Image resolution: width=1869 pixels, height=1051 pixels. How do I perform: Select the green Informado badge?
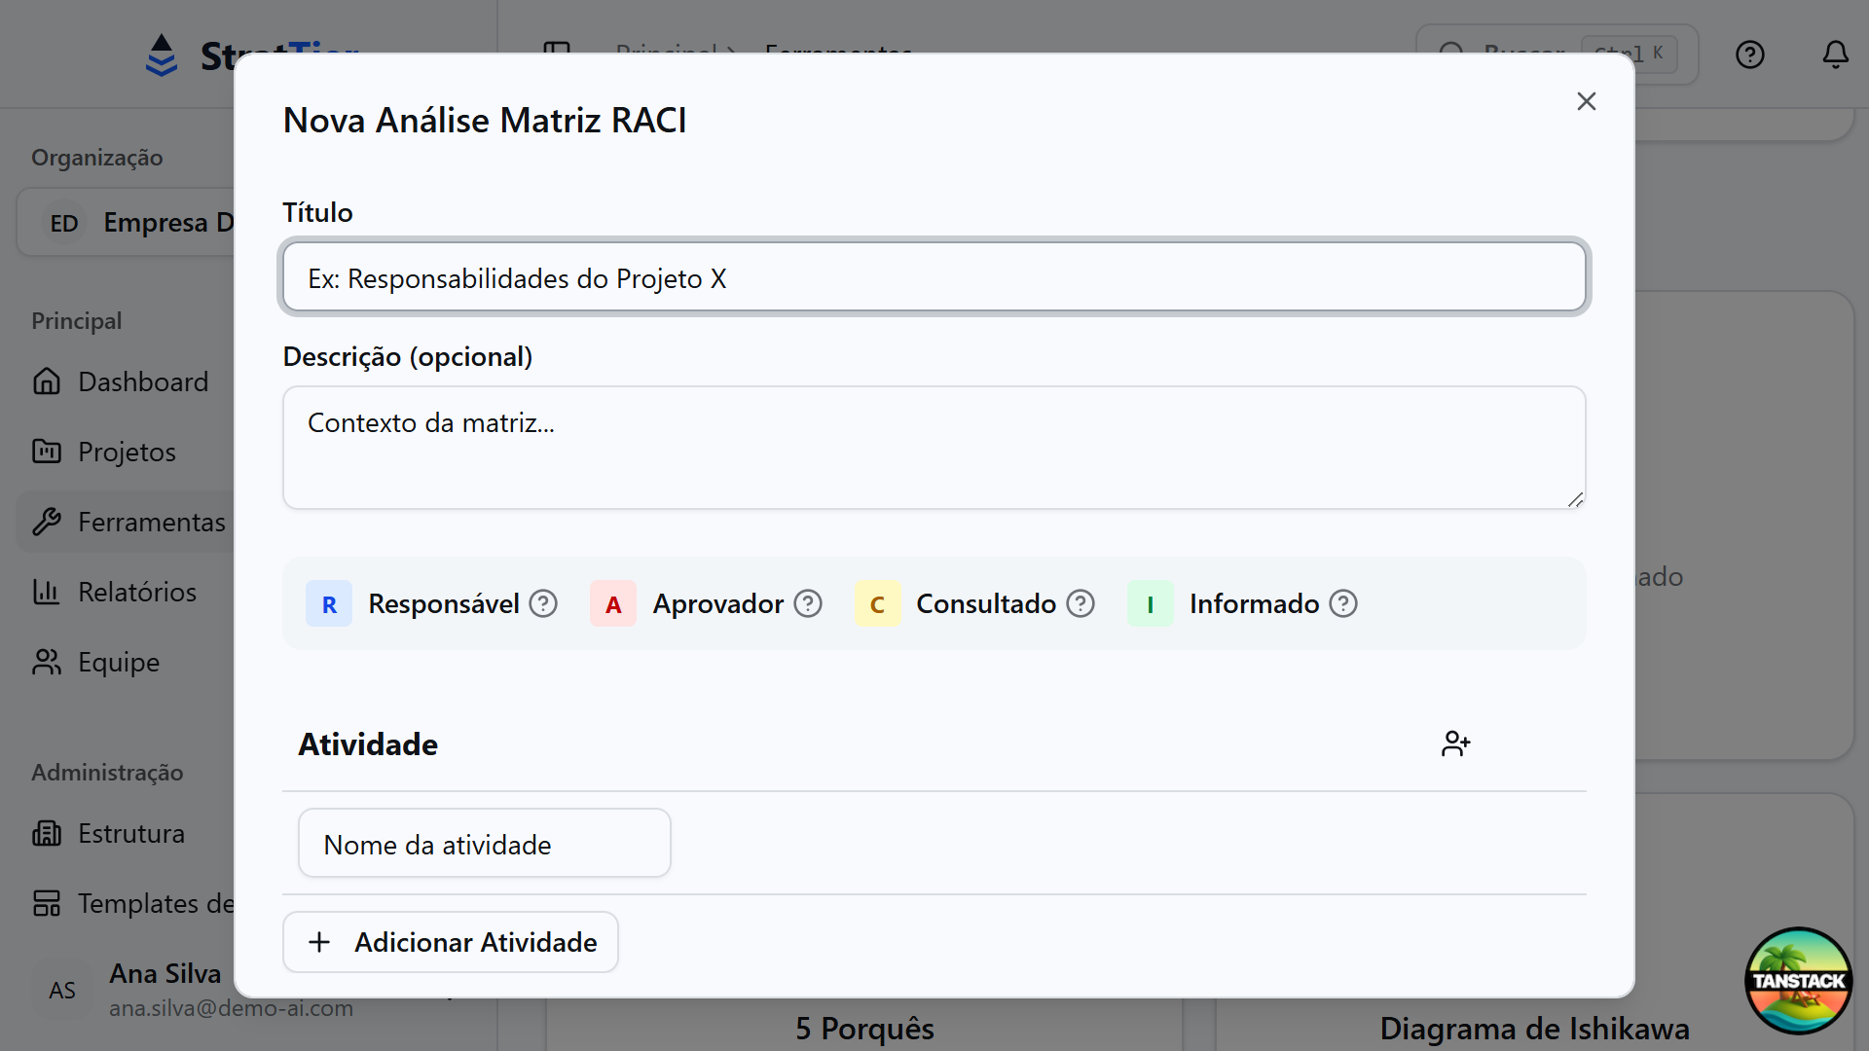pos(1150,603)
